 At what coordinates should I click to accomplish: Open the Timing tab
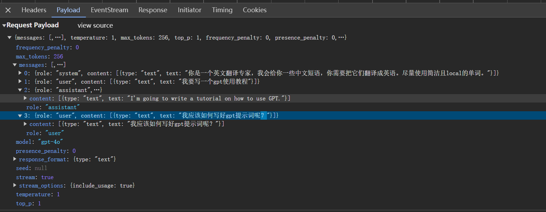coord(222,10)
